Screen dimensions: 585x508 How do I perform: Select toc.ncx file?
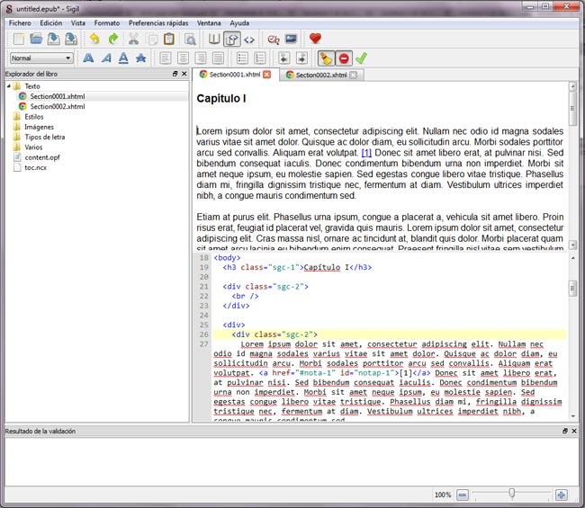(x=35, y=168)
